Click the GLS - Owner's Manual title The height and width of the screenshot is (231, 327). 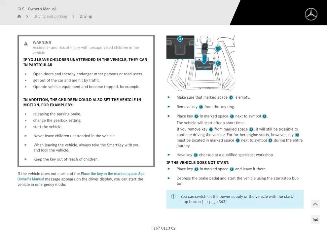click(37, 9)
